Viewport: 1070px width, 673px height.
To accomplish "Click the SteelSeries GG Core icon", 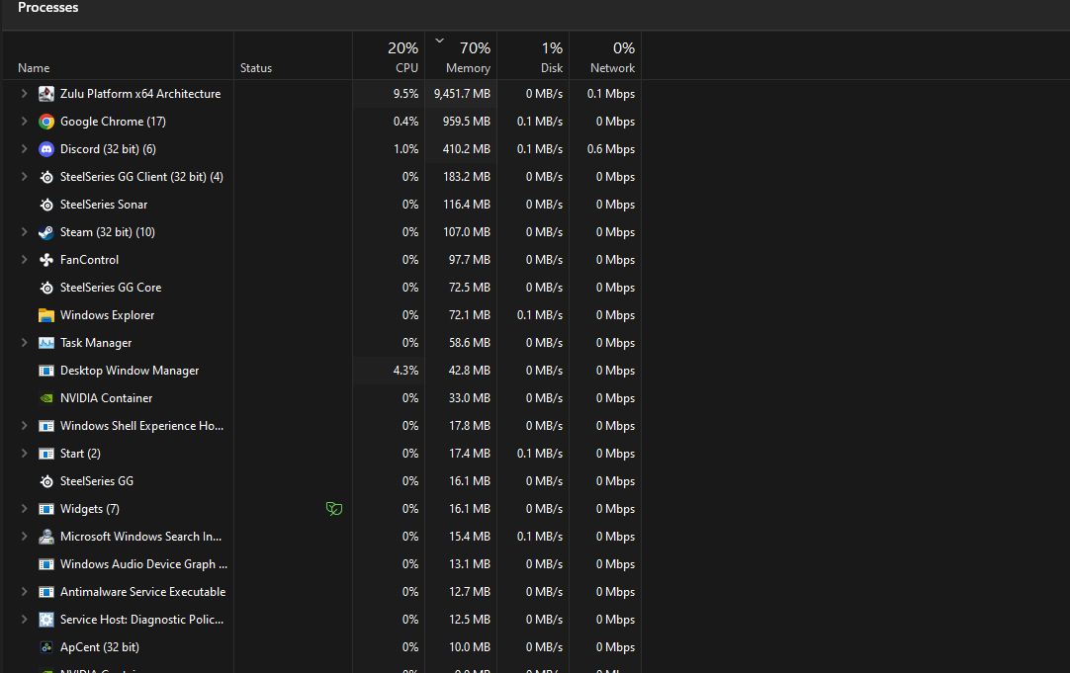I will pyautogui.click(x=46, y=287).
